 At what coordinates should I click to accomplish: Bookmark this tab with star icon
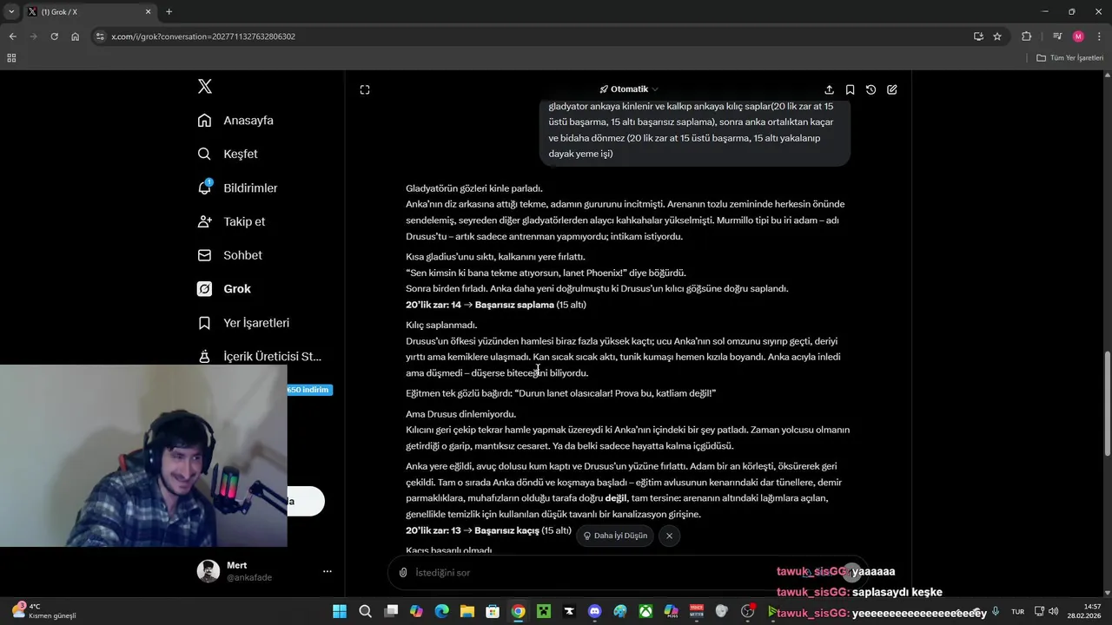(x=997, y=36)
